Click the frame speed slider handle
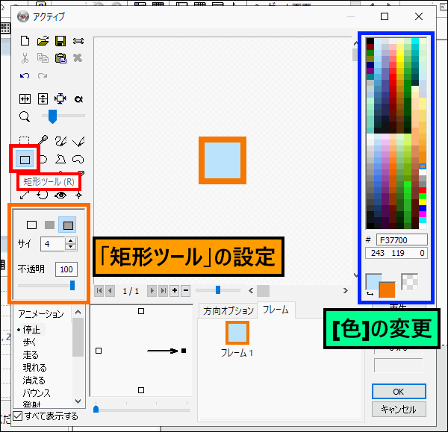448x432 pixels. click(x=218, y=290)
